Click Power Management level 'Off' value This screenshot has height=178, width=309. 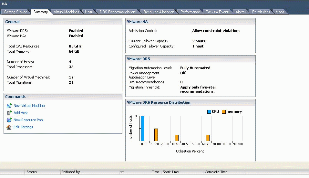pos(183,73)
